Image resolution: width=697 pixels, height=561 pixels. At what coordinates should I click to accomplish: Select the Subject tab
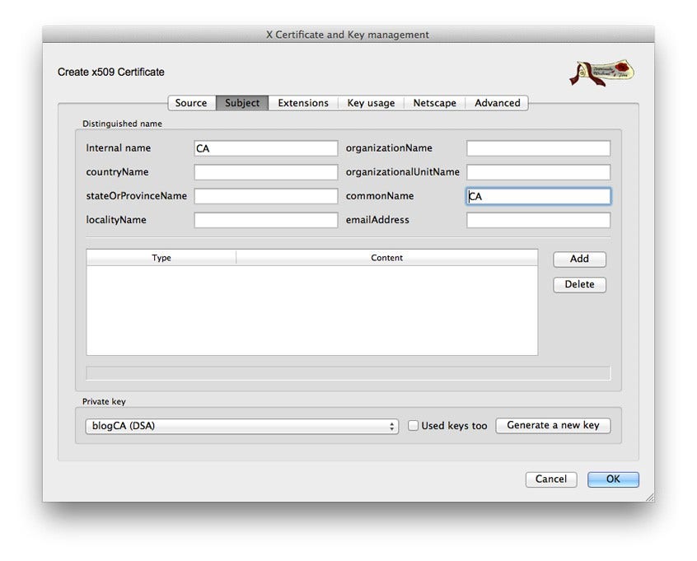click(x=241, y=103)
